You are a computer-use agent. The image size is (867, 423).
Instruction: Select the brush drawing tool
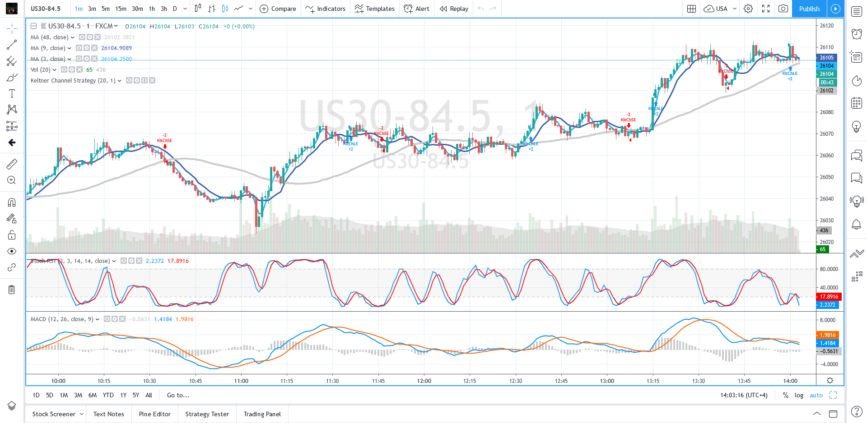(12, 78)
